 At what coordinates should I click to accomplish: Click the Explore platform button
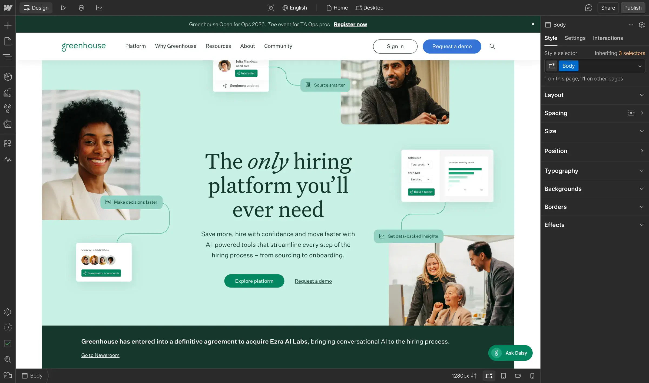[254, 281]
